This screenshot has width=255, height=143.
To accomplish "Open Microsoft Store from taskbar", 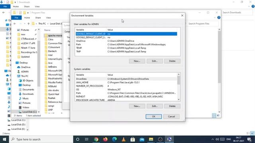I will [x=133, y=139].
